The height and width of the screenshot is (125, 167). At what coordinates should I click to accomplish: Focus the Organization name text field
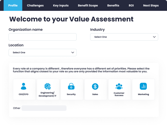click(42, 37)
